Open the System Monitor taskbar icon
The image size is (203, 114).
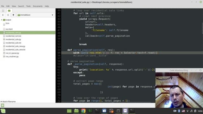(x=90, y=111)
